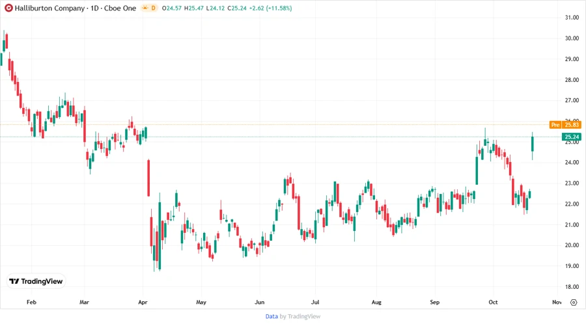586x324 pixels.
Task: Click the Jun time axis label
Action: click(x=259, y=303)
